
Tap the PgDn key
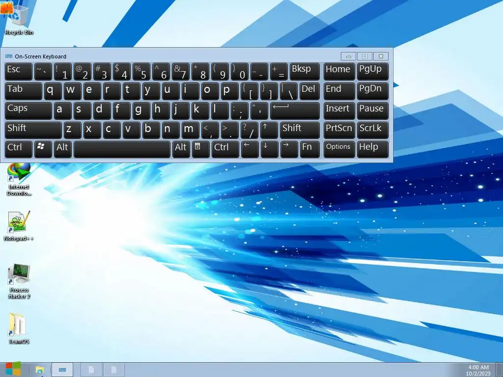[x=372, y=91]
